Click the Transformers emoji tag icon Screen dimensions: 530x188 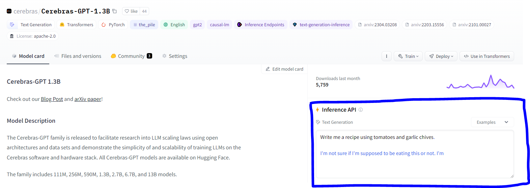pos(62,25)
